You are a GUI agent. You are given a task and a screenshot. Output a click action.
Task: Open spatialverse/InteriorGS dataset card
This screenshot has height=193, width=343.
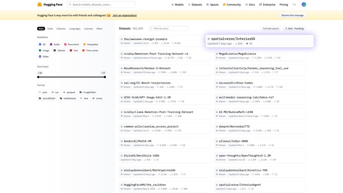pyautogui.click(x=260, y=41)
